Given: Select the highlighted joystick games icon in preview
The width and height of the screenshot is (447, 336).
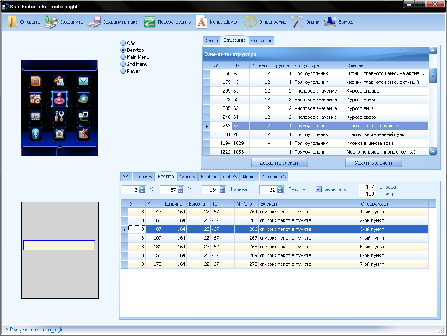Looking at the screenshot, I should tap(59, 99).
